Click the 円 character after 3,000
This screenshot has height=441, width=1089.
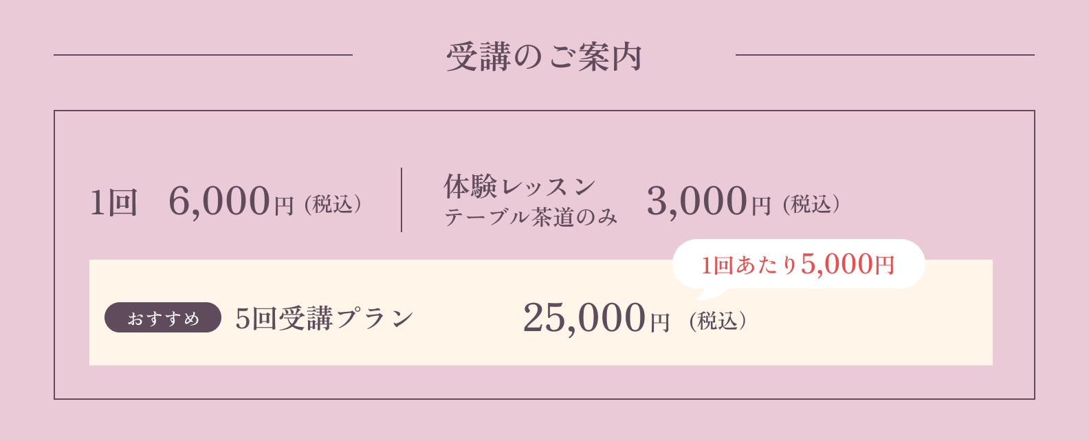click(761, 206)
